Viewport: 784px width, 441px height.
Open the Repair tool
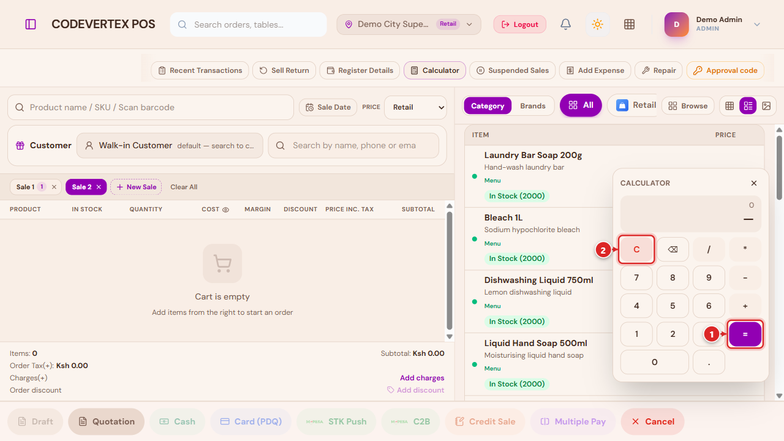(x=658, y=70)
